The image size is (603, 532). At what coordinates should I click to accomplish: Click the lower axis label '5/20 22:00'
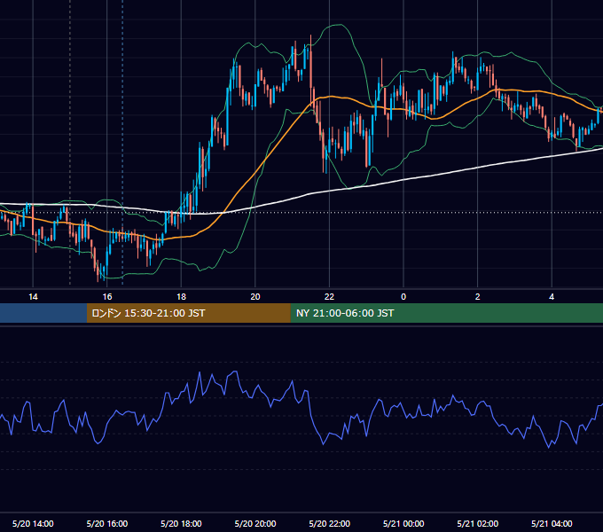point(330,523)
